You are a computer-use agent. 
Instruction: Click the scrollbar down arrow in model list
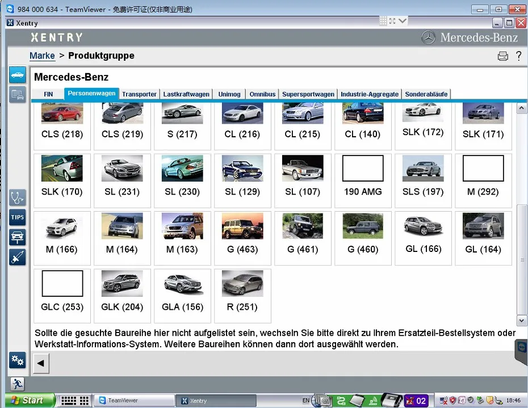(x=522, y=321)
